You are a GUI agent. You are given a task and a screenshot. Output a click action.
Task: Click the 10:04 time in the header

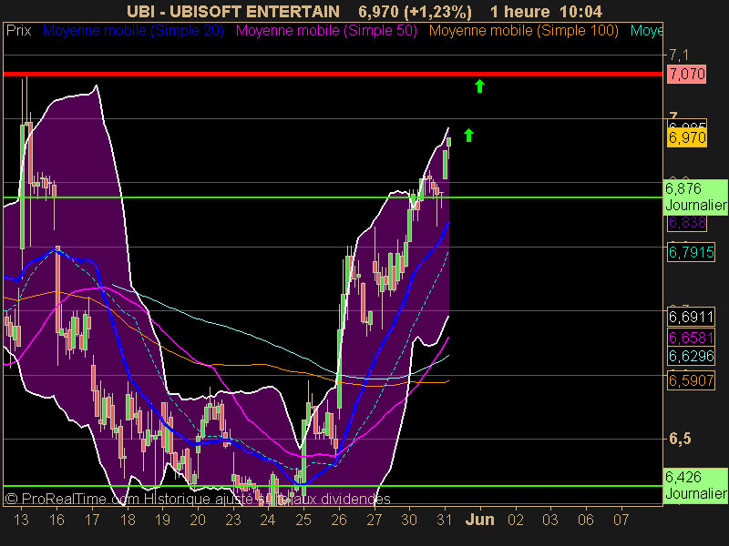pyautogui.click(x=581, y=12)
